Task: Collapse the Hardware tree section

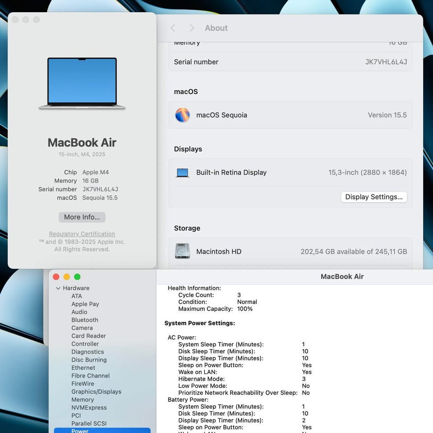Action: click(58, 288)
